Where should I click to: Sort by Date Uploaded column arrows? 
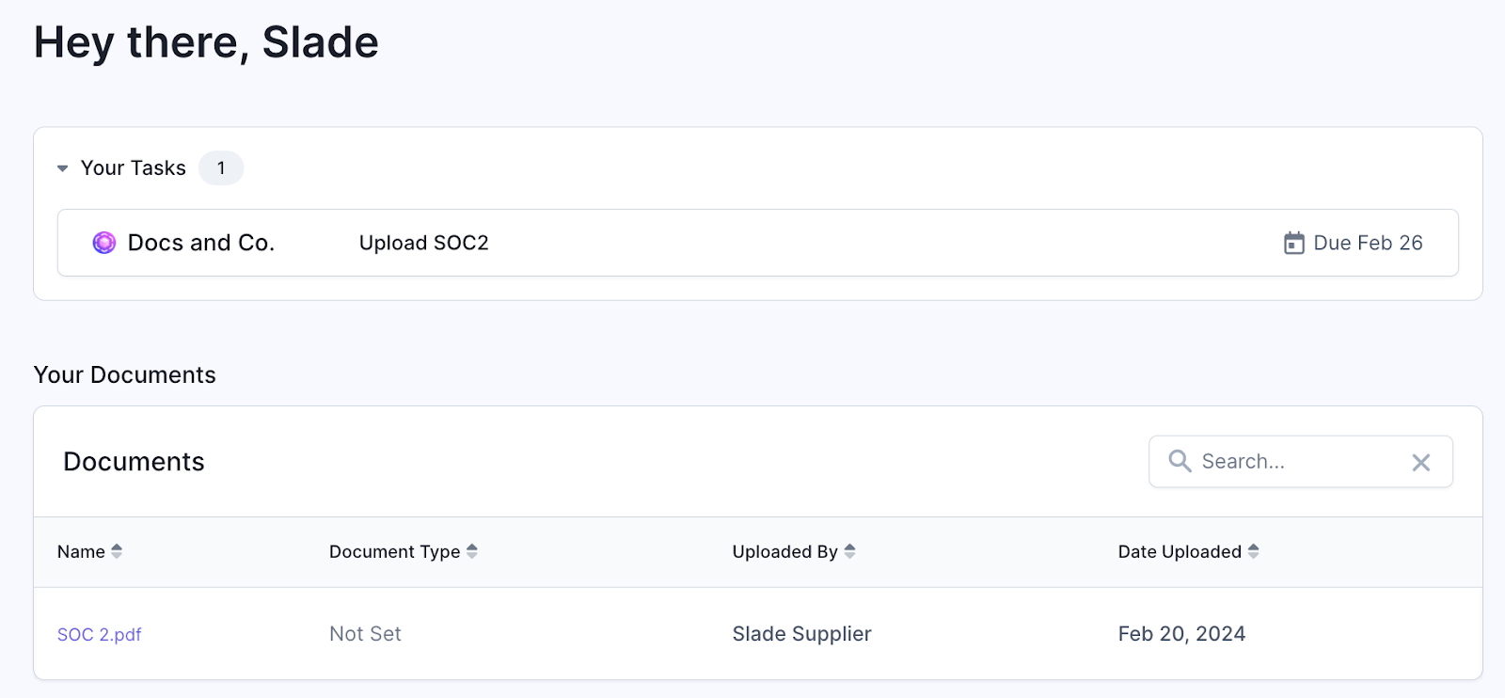pos(1254,551)
